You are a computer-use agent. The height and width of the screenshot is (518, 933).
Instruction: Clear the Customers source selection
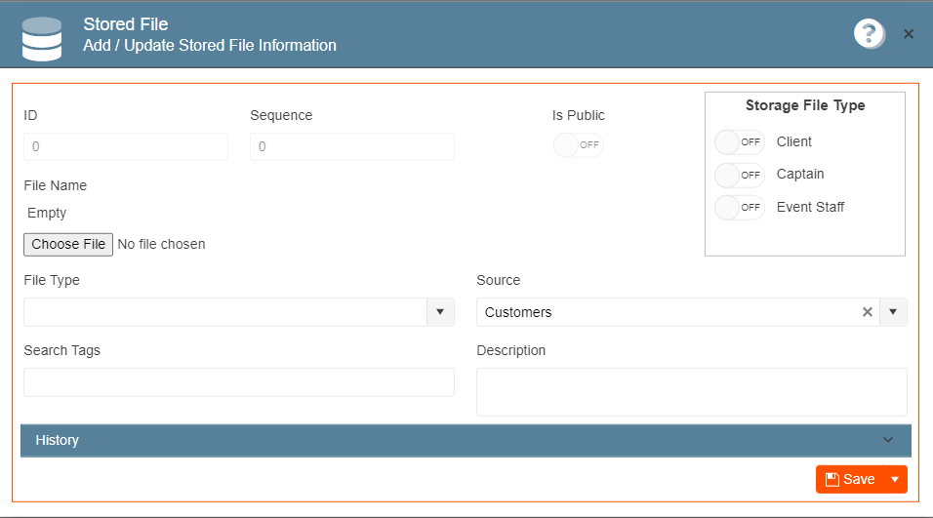[867, 311]
